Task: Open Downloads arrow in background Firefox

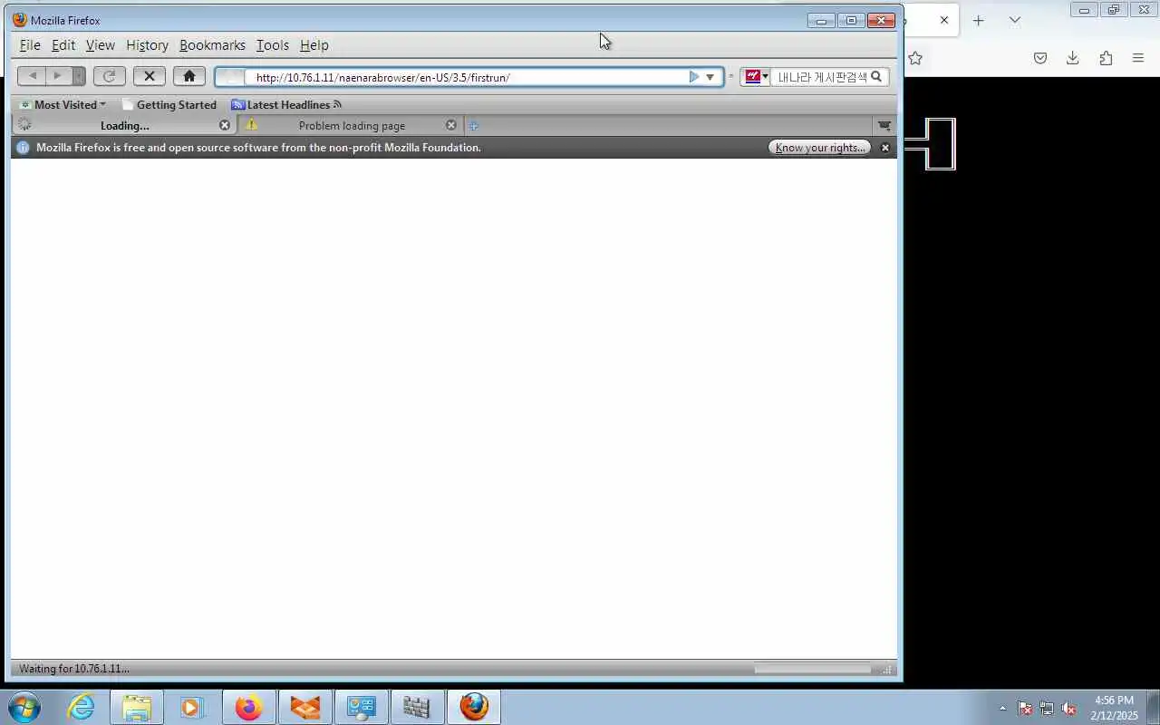Action: tap(1072, 58)
